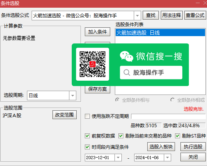Click the 查找 search button
Image resolution: width=207 pixels, height=166 pixels.
coord(151,15)
